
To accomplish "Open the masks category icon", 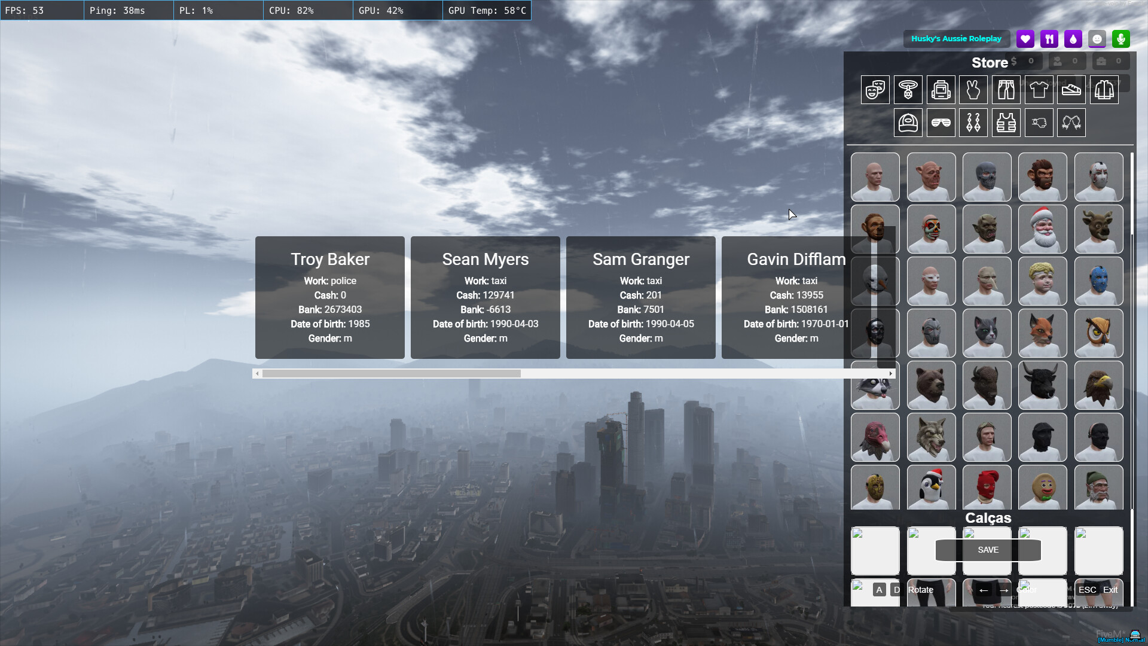I will point(875,90).
